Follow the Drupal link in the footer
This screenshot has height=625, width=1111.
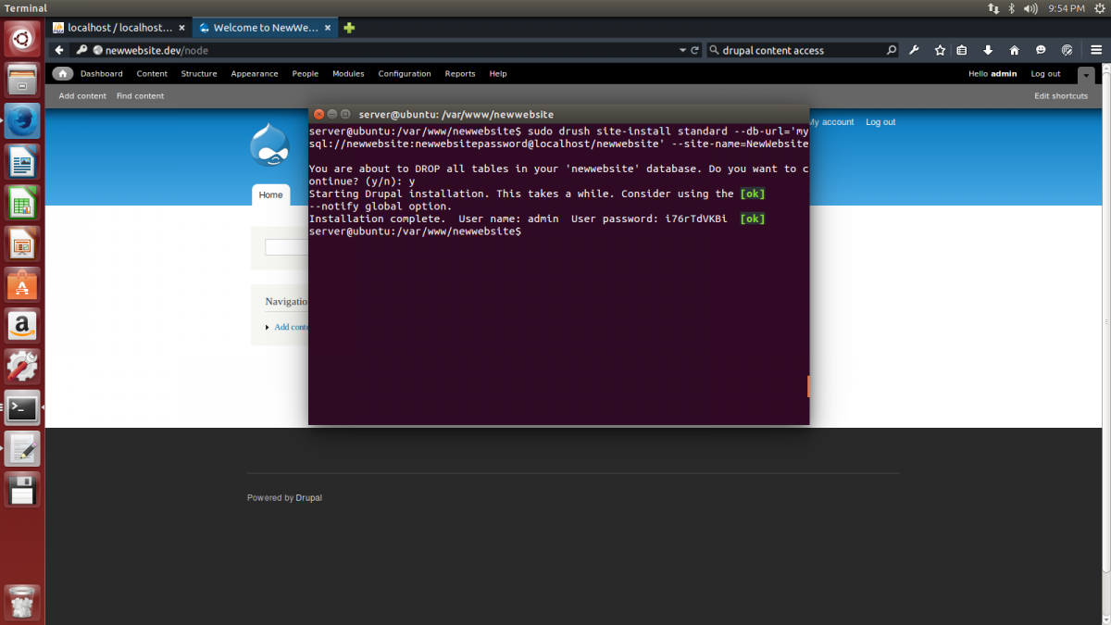coord(309,498)
